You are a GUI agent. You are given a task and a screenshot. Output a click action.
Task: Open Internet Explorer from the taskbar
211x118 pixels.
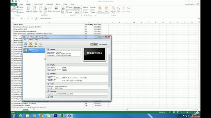coord(20,116)
